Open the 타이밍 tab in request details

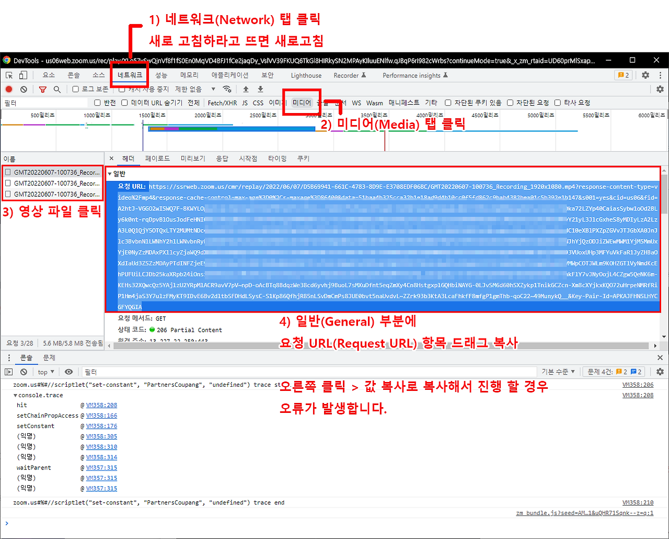277,159
